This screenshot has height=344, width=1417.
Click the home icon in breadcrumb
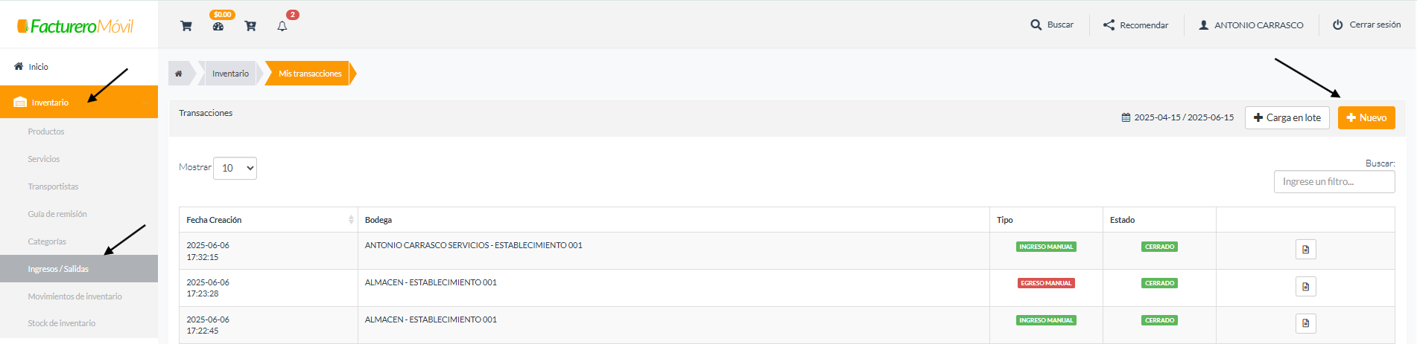coord(179,74)
